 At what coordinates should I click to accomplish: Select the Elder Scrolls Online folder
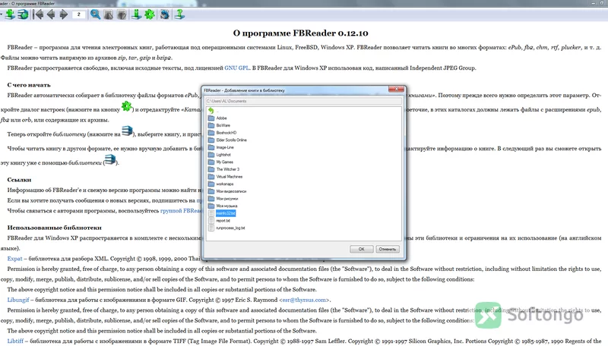point(231,140)
